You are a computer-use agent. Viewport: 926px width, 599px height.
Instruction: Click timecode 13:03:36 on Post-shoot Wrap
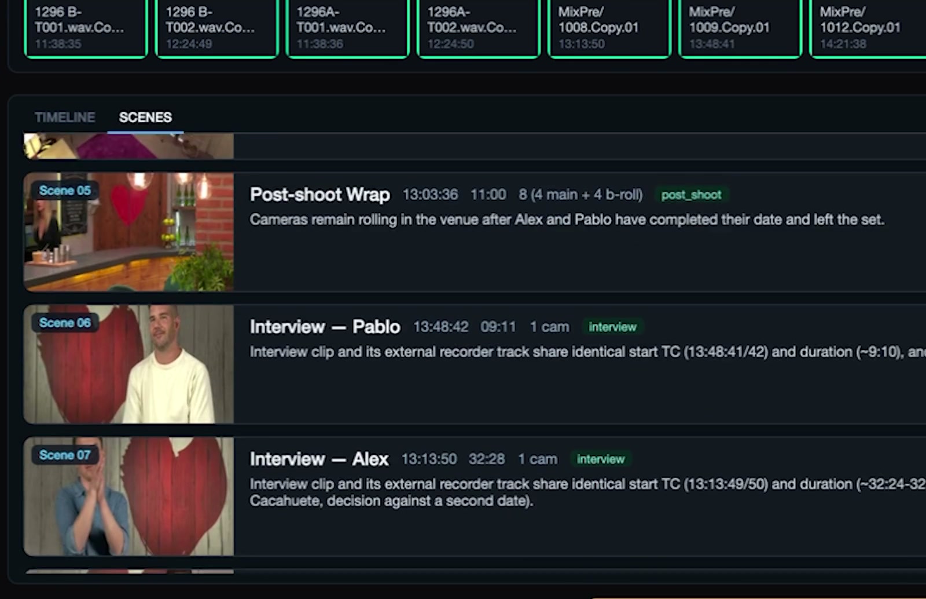(430, 195)
